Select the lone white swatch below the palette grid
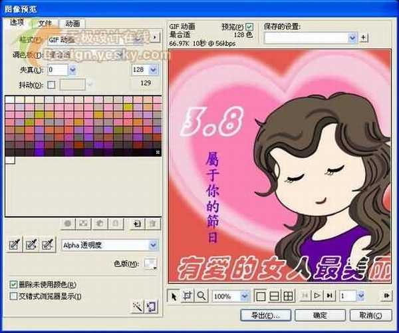This screenshot has height=333, width=399. [10, 161]
